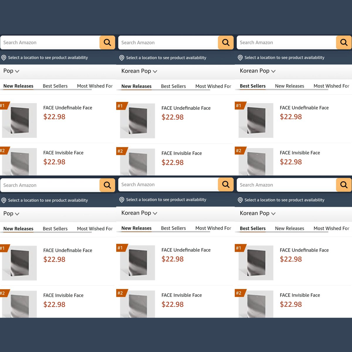This screenshot has width=352, height=352.
Task: Focus Search Amazon field in lower Korean Pop New Releases panel
Action: pos(168,185)
